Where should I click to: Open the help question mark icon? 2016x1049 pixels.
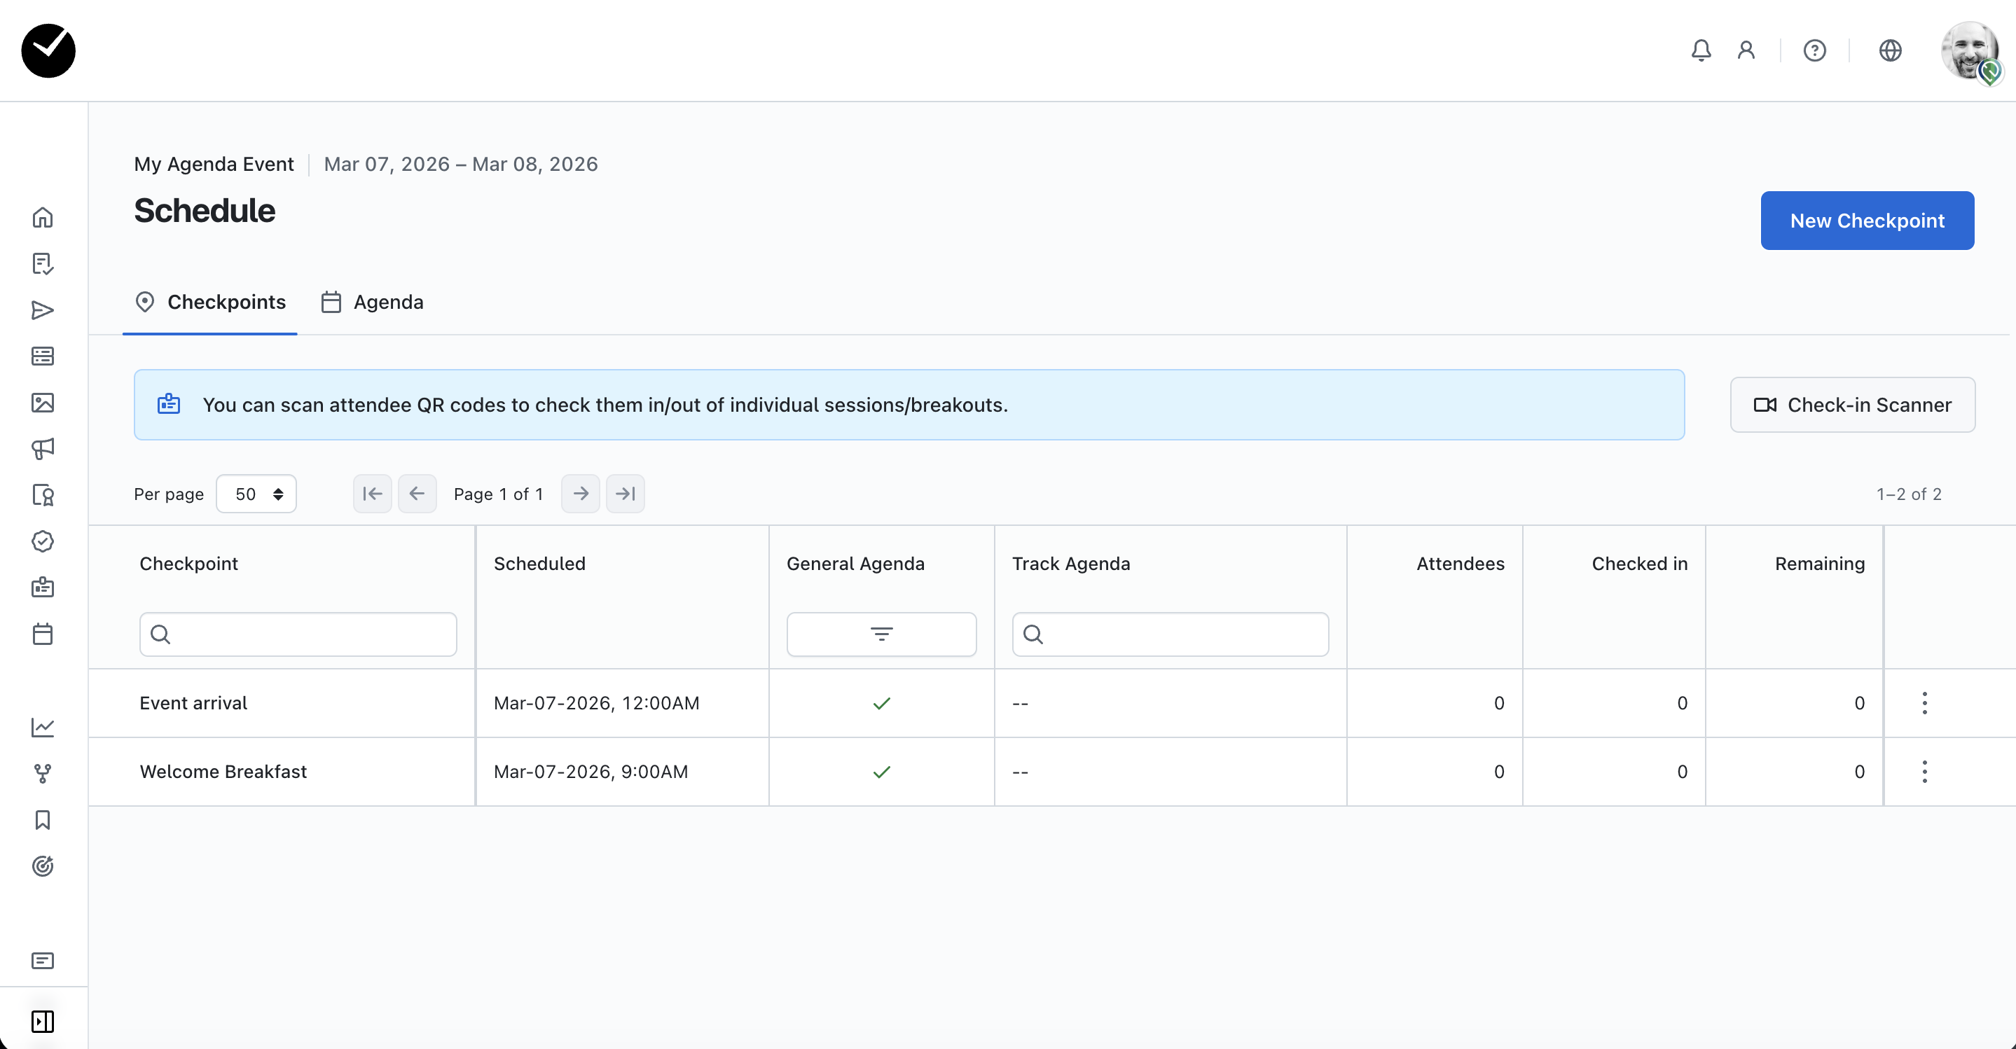[1814, 51]
